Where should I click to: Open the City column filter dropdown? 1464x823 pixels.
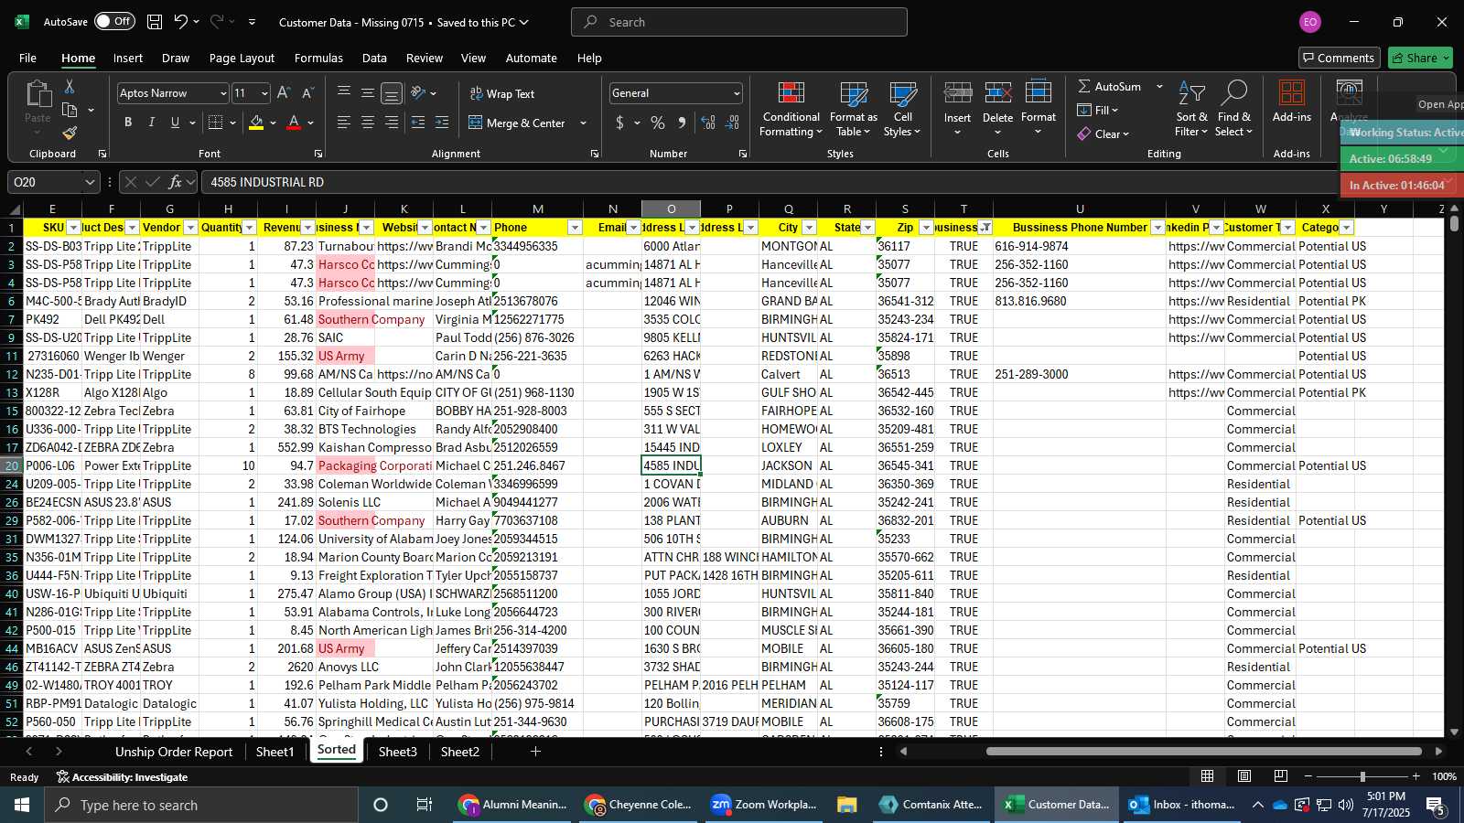click(809, 228)
